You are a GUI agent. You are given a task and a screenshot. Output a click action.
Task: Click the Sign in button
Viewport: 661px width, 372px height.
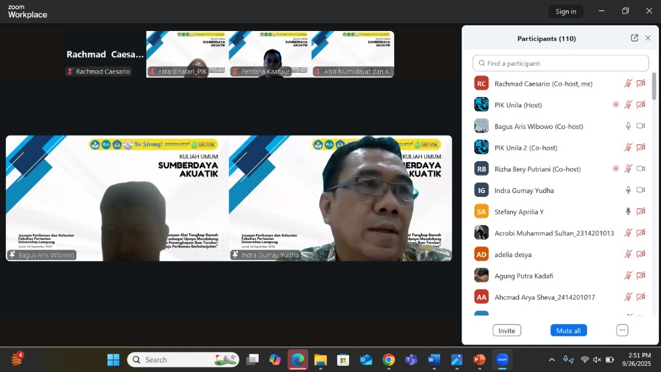click(565, 11)
